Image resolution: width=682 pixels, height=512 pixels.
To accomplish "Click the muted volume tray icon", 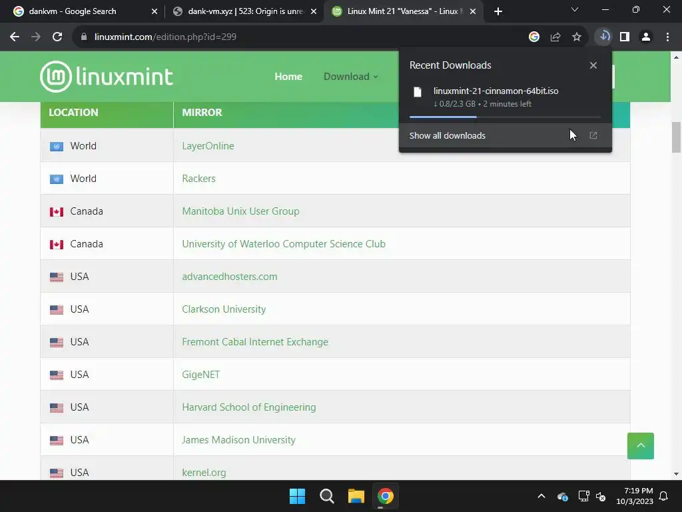I will 601,496.
